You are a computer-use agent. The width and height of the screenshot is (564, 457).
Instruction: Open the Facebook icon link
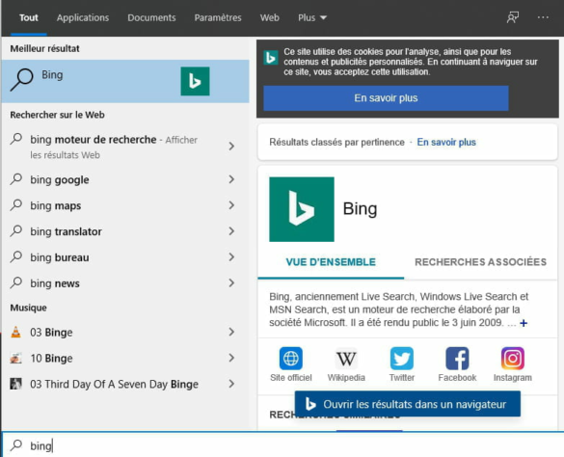[457, 358]
